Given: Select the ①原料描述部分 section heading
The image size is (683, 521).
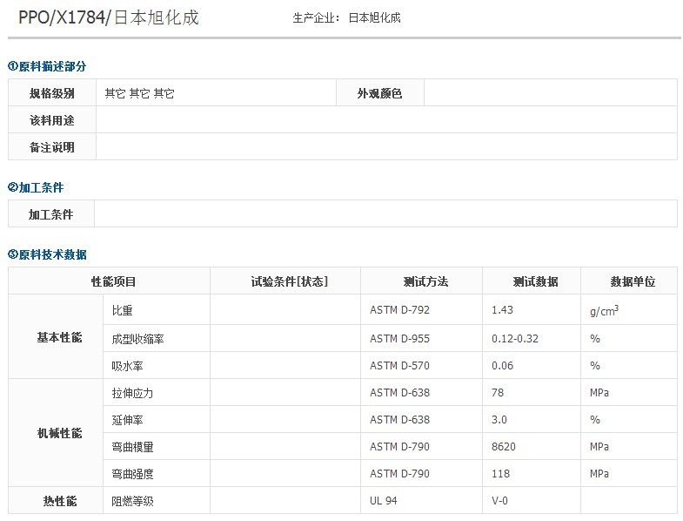Looking at the screenshot, I should coord(47,66).
